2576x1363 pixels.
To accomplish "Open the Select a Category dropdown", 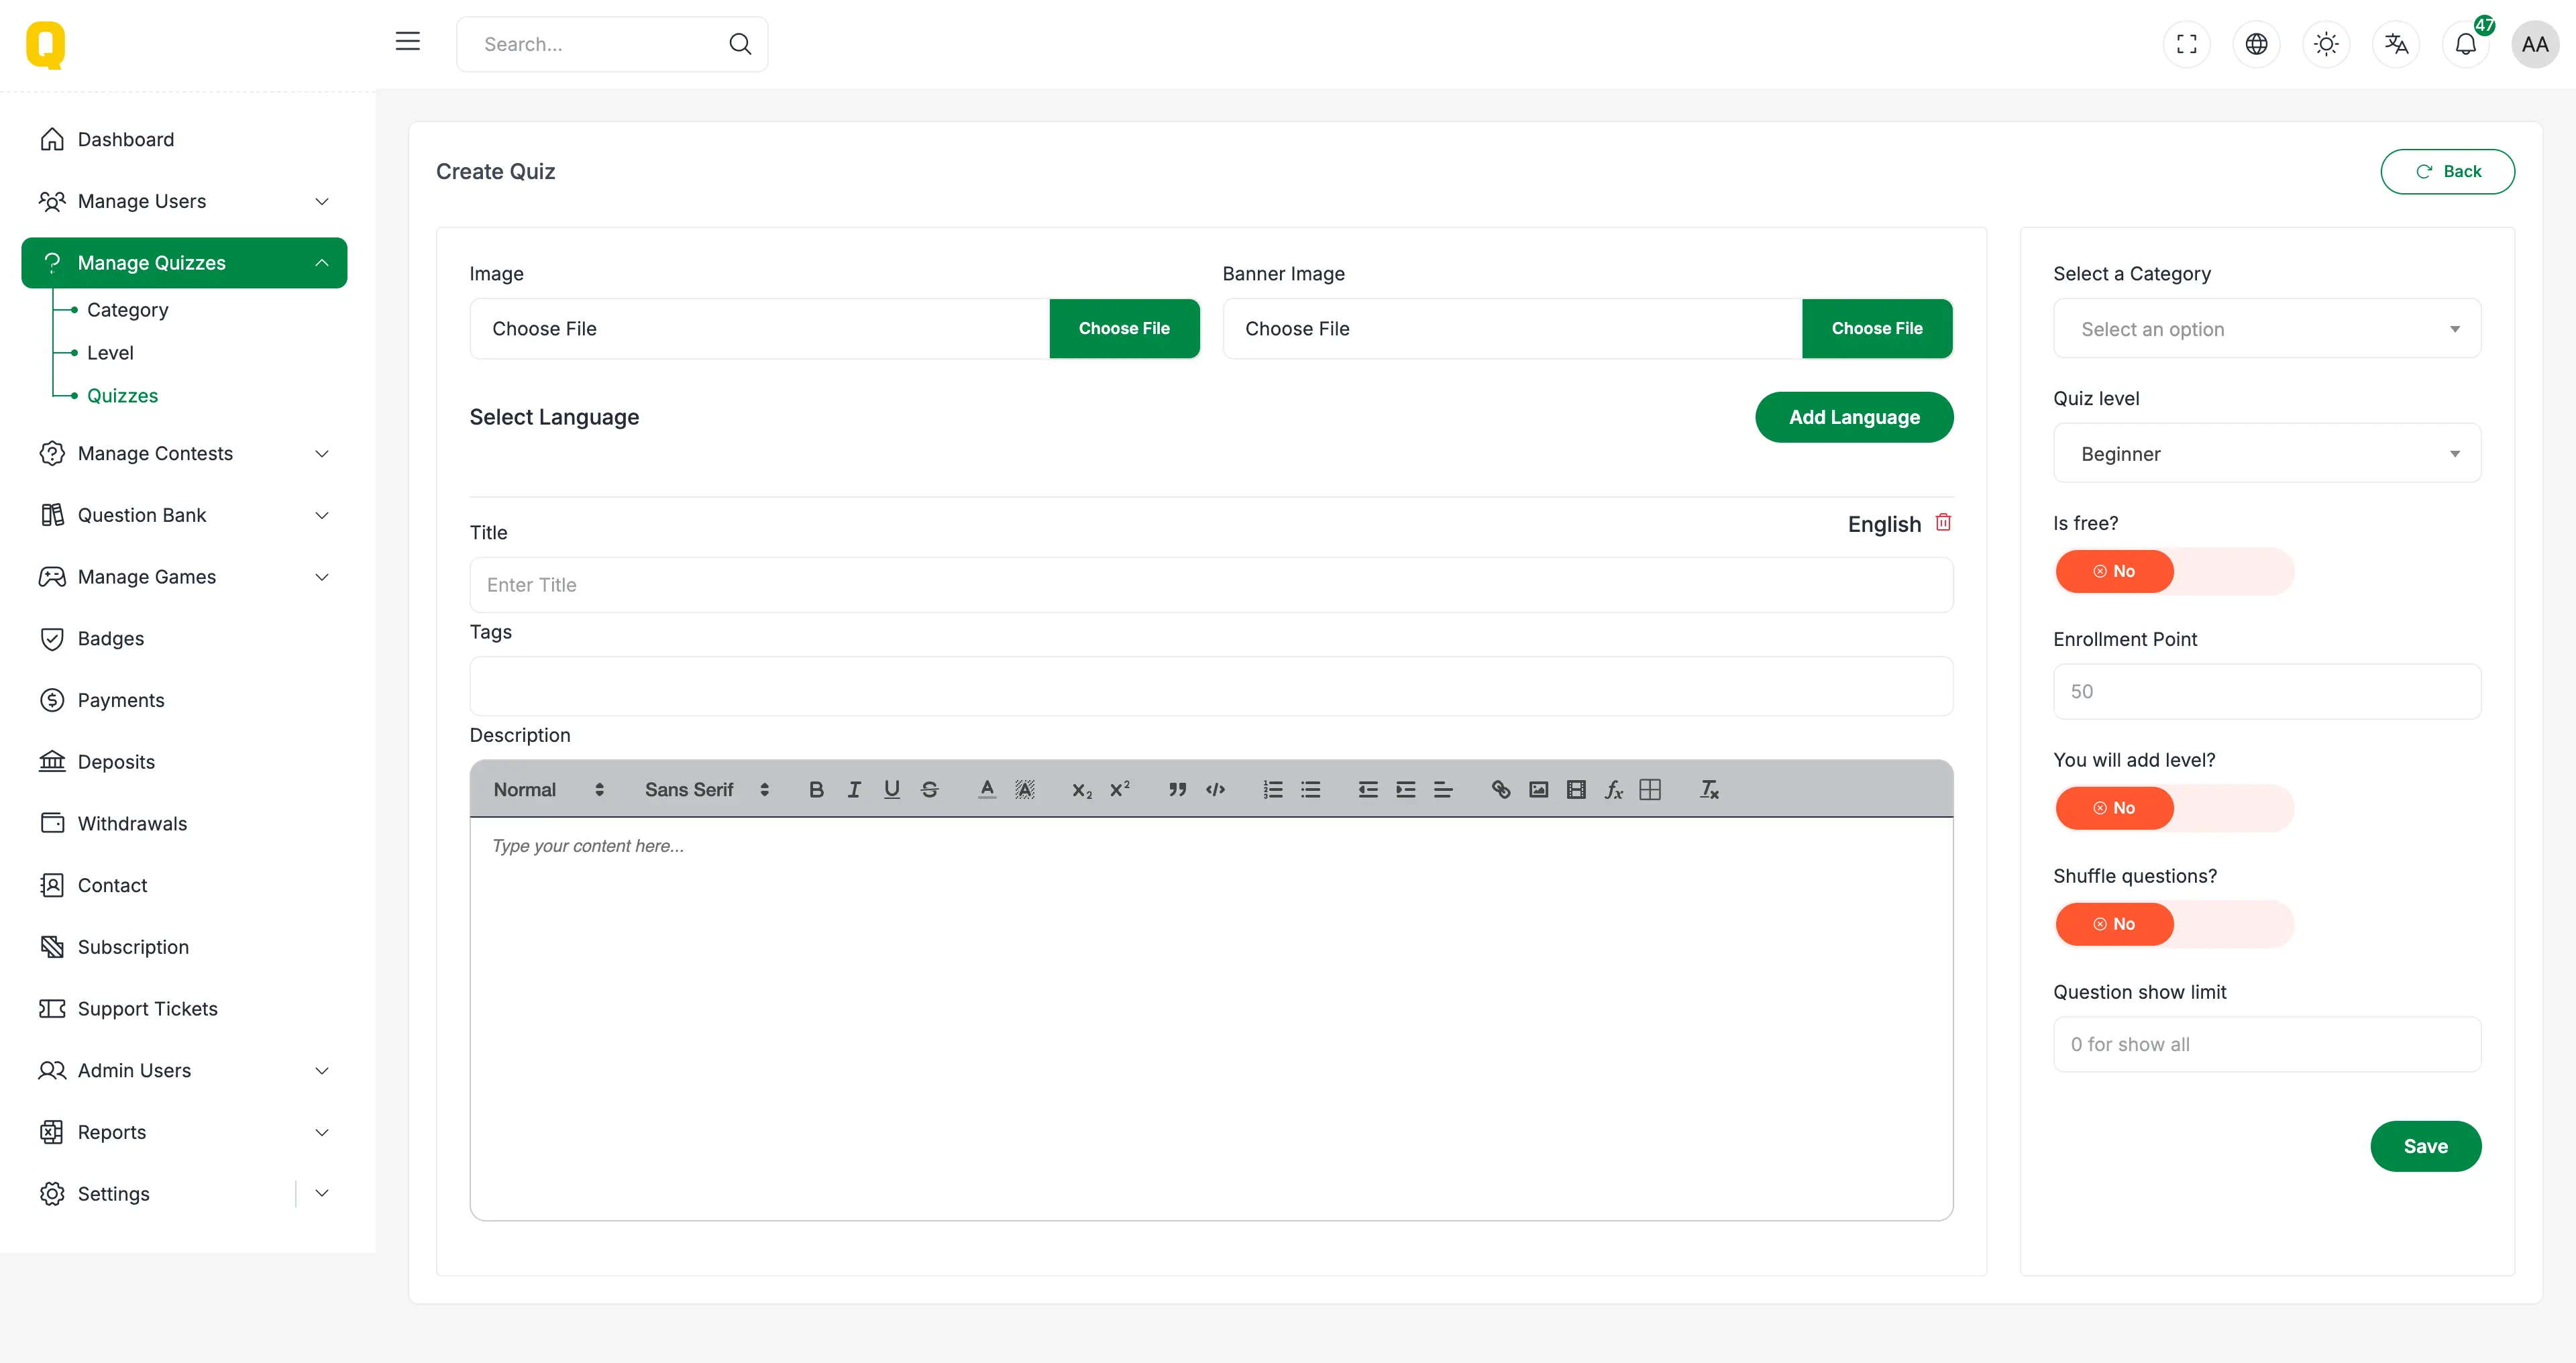I will click(x=2266, y=329).
